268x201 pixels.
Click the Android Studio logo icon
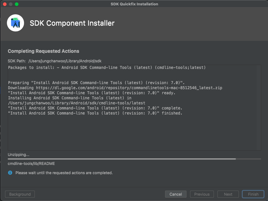pyautogui.click(x=15, y=23)
